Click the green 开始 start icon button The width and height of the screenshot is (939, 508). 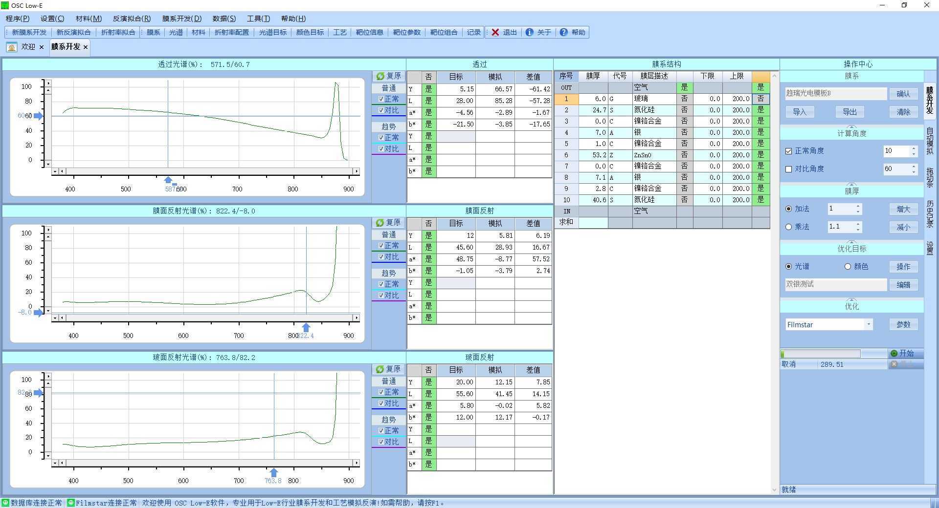(894, 353)
